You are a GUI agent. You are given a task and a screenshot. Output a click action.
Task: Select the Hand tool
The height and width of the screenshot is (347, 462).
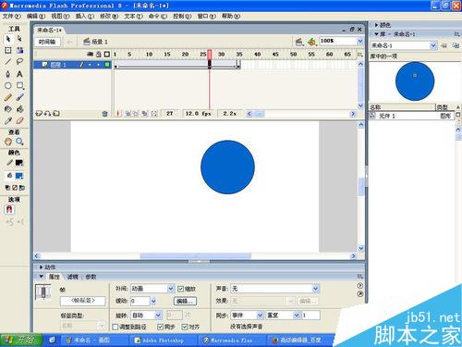pos(8,142)
